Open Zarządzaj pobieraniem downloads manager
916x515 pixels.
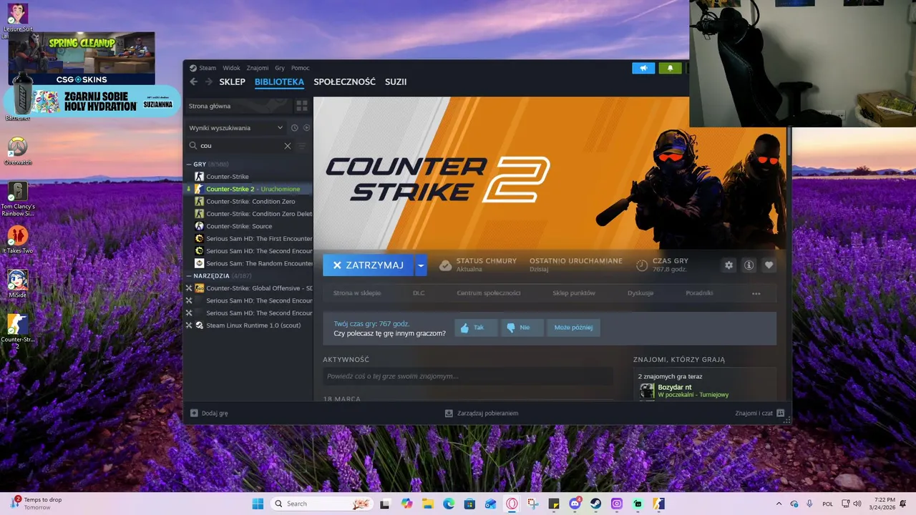pyautogui.click(x=481, y=413)
